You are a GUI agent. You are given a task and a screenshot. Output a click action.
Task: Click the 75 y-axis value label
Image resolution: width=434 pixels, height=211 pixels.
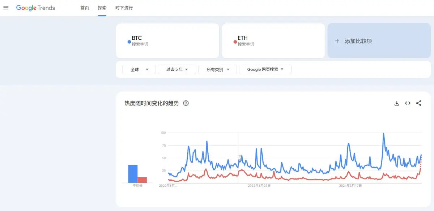point(164,146)
